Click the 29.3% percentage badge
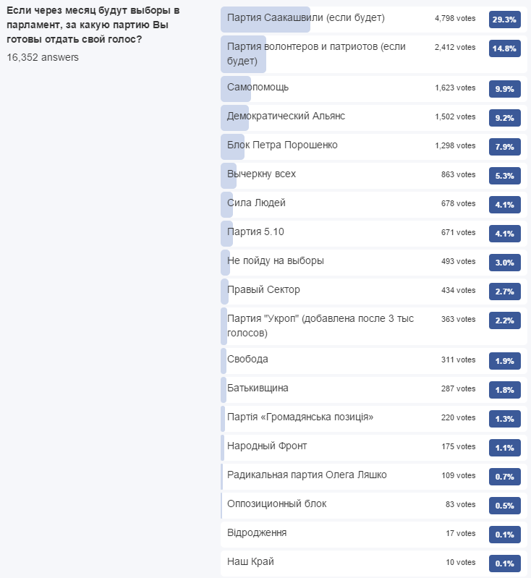Screen dimensions: 531x578 [x=504, y=20]
